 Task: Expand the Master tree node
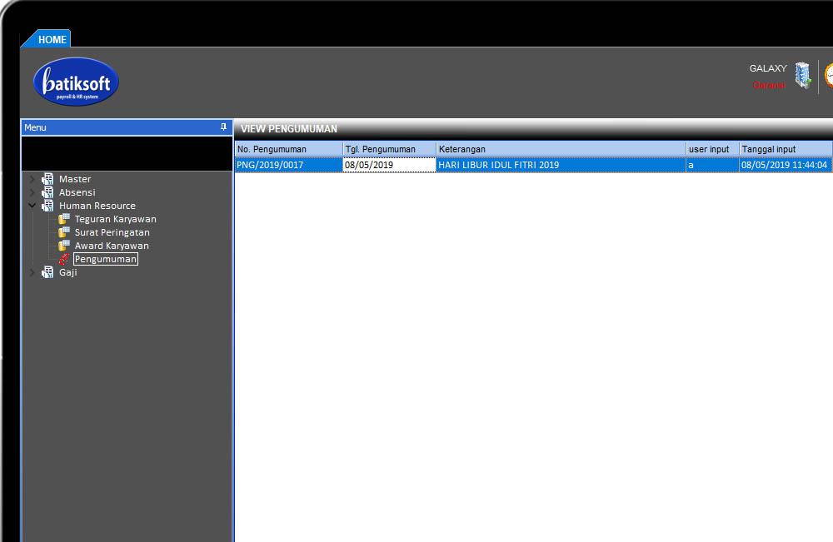pos(32,179)
